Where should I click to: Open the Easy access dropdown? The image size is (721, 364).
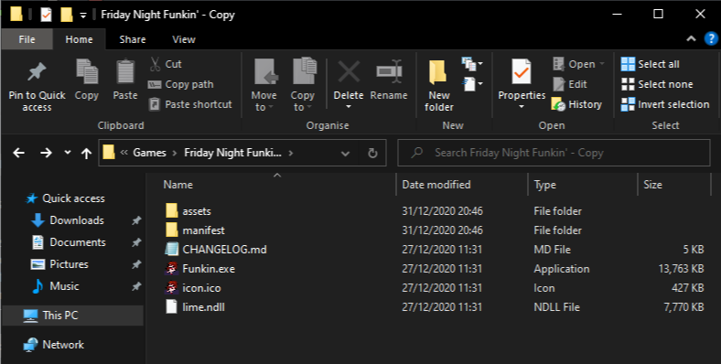[472, 84]
